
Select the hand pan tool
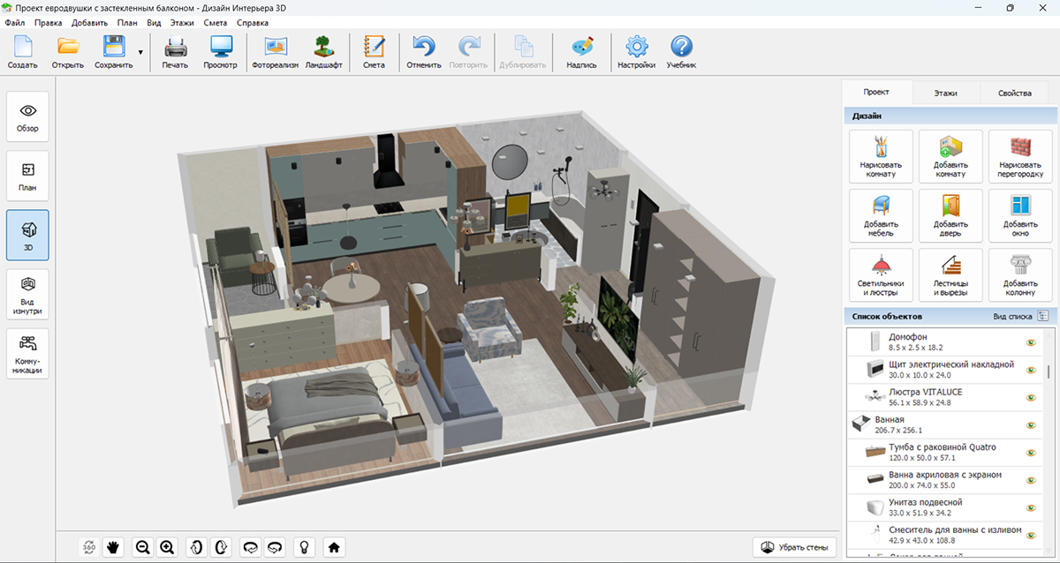[113, 547]
